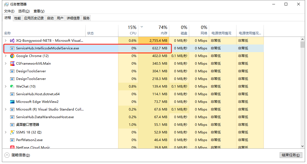The image size is (307, 164).
Task: Click the ServiceHub.Host.dotnet.x64 icon
Action: pyautogui.click(x=12, y=94)
